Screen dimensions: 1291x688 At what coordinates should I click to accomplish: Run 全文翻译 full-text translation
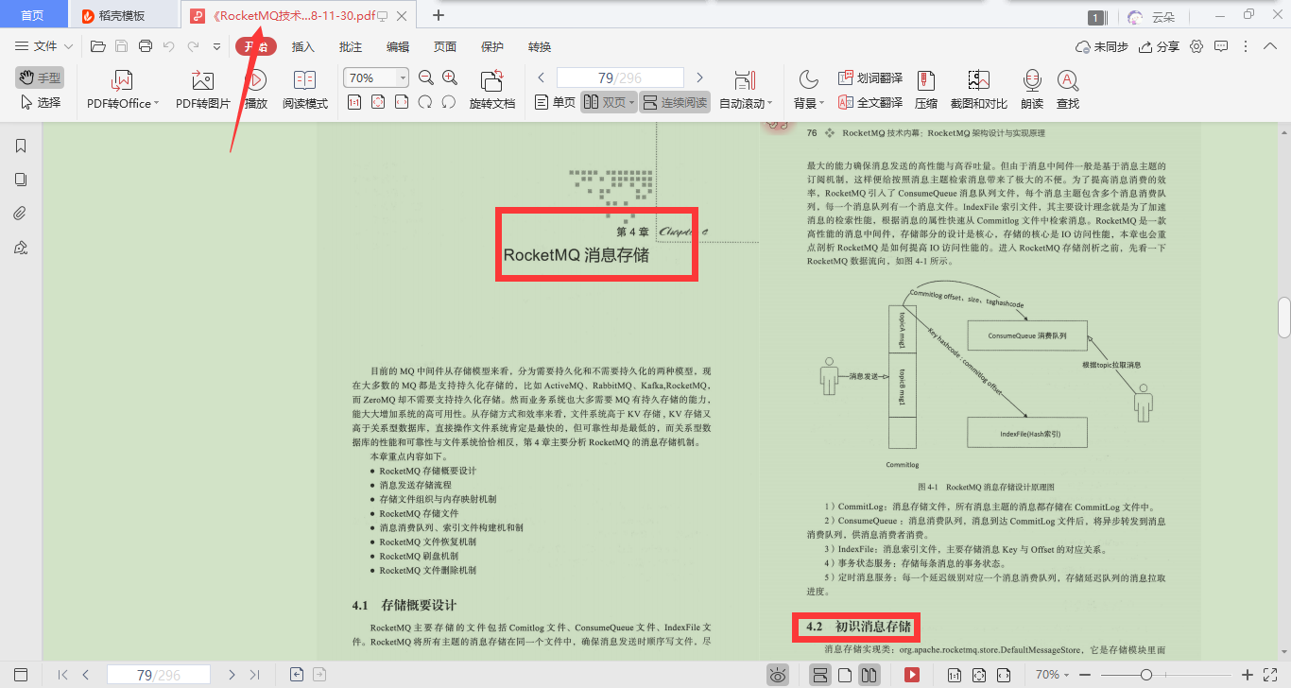(x=870, y=102)
